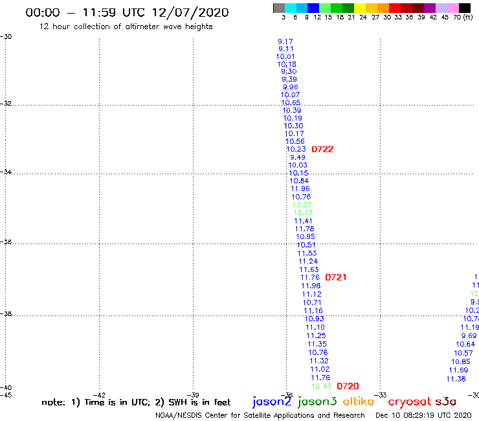The height and width of the screenshot is (421, 479).
Task: Click the red 0720 time marker
Action: (348, 386)
